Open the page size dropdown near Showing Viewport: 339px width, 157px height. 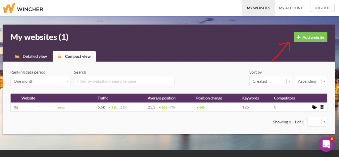[317, 122]
